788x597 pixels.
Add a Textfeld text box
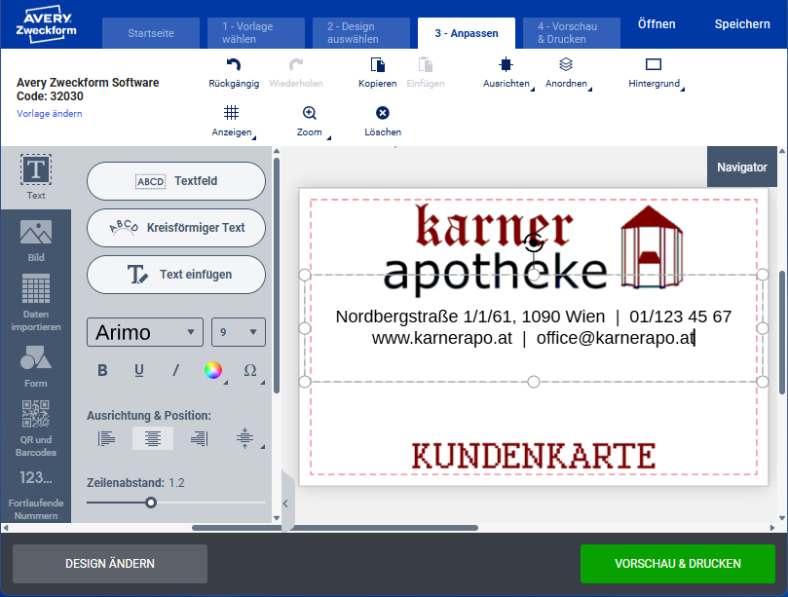pos(176,181)
